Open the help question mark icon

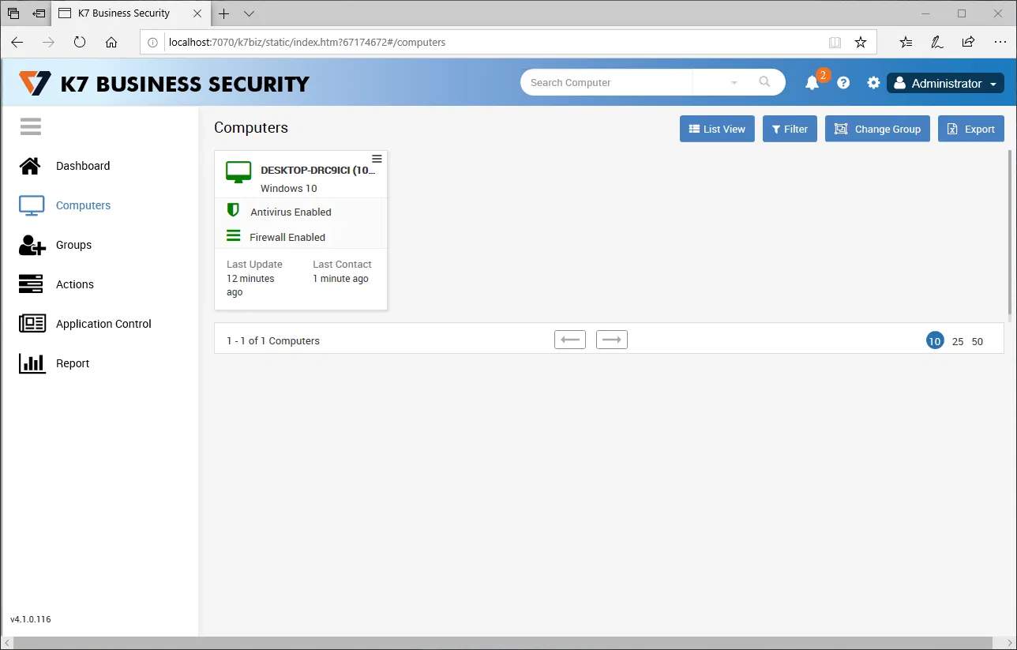pos(843,83)
